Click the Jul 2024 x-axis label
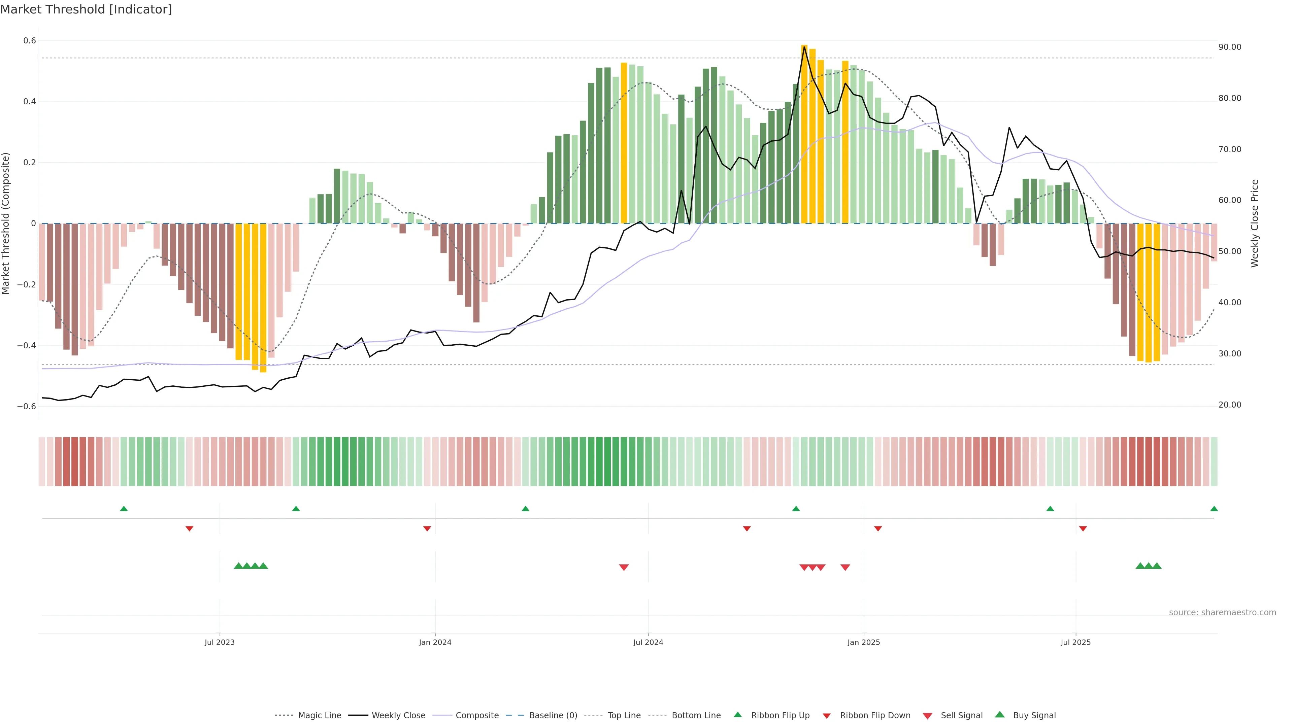 pos(648,642)
